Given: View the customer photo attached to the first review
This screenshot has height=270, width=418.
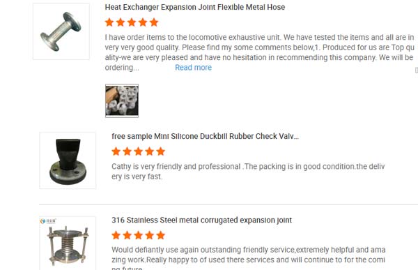Looking at the screenshot, I should pyautogui.click(x=122, y=100).
